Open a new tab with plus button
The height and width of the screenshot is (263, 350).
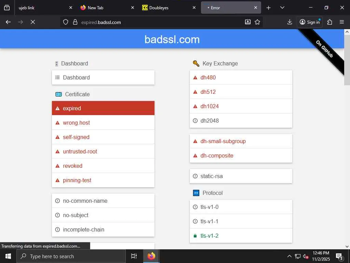(269, 8)
